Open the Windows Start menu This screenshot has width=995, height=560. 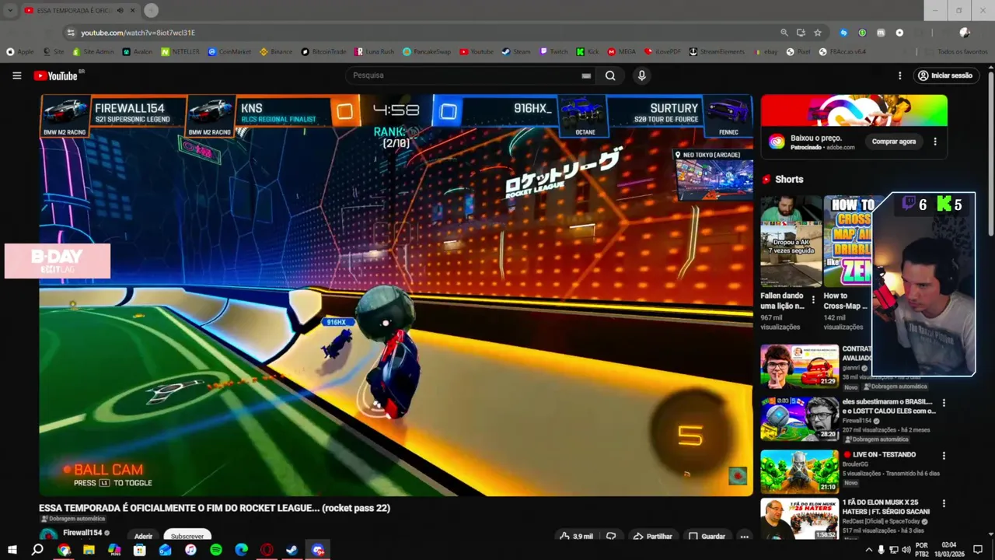[x=12, y=550]
